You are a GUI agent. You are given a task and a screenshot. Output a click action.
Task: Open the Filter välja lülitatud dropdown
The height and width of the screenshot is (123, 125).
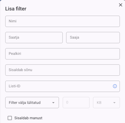[x=32, y=102]
